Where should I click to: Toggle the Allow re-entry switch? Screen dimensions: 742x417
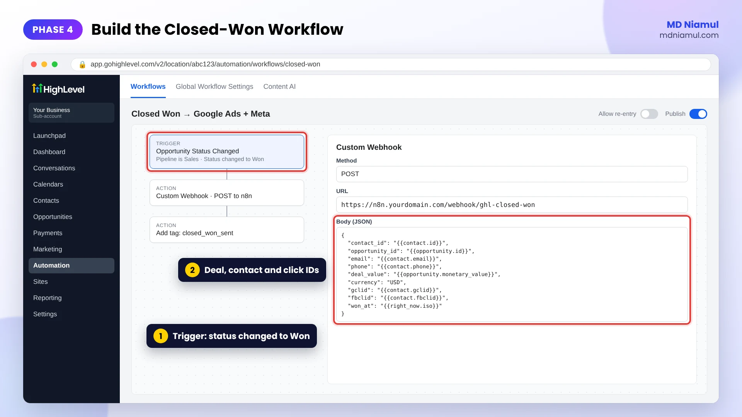point(649,114)
